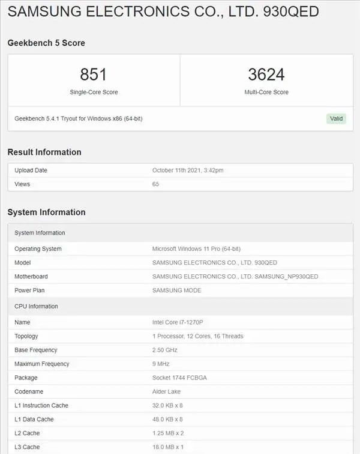Screen dimensions: 360x454
Task: Select the topology 12 Cores, 16 Threads value
Action: pos(197,336)
